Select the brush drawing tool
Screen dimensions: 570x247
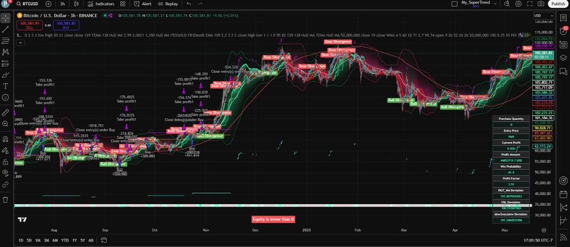pyautogui.click(x=6, y=75)
